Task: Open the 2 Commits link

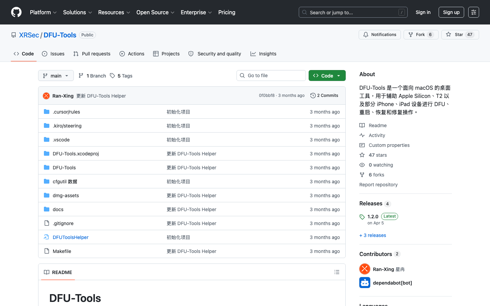Action: (x=324, y=96)
